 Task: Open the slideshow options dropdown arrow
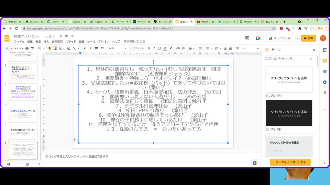(297, 38)
